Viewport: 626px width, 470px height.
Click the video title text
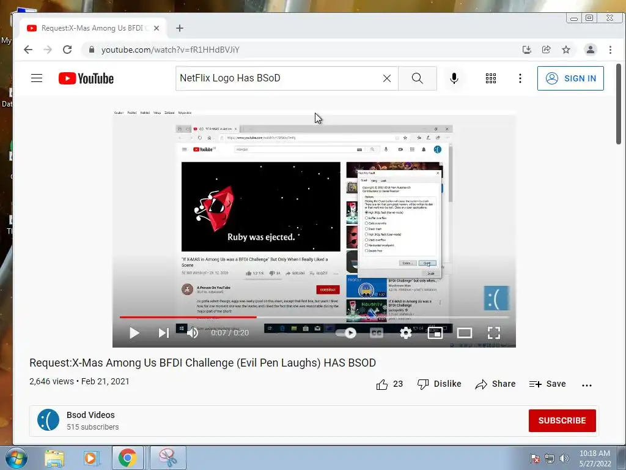tap(202, 362)
